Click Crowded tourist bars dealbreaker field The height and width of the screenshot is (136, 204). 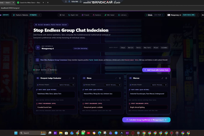point(55,107)
